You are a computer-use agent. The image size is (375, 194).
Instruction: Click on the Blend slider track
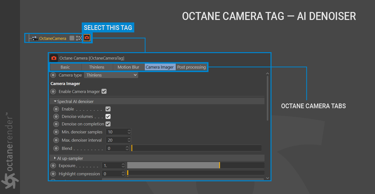click(196, 148)
